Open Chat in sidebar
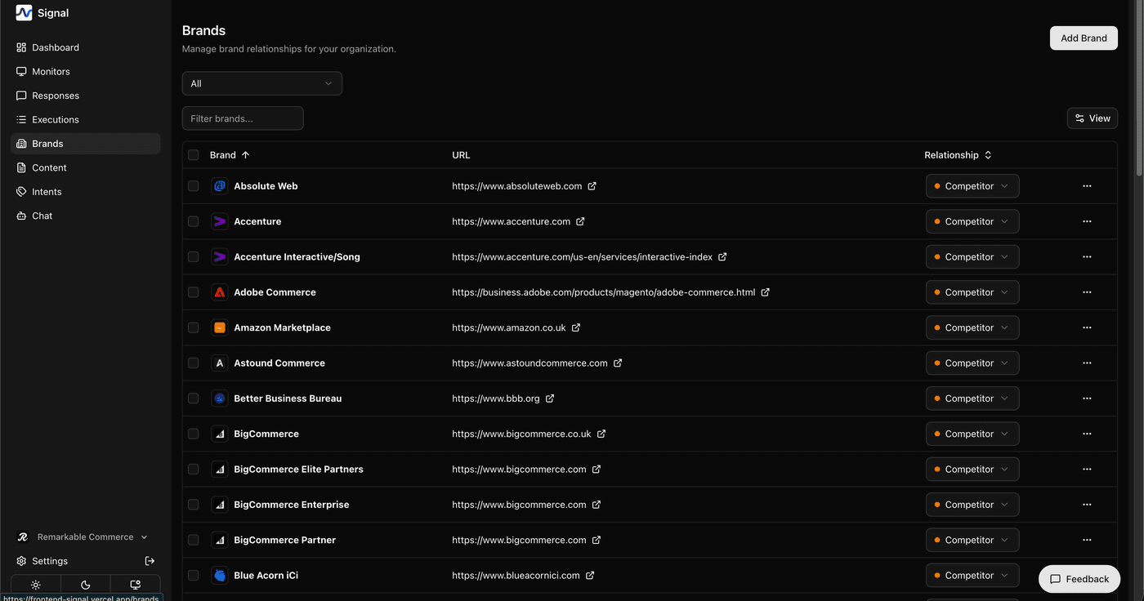The width and height of the screenshot is (1144, 601). click(85, 216)
